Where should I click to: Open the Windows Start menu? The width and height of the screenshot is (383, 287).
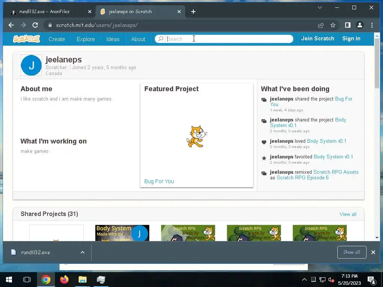pyautogui.click(x=9, y=280)
